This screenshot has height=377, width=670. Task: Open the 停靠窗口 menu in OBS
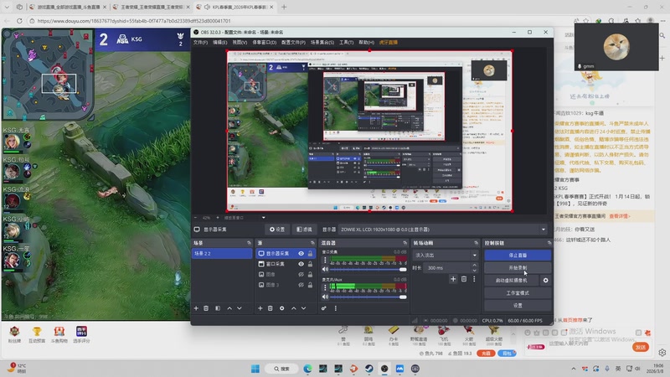point(266,42)
